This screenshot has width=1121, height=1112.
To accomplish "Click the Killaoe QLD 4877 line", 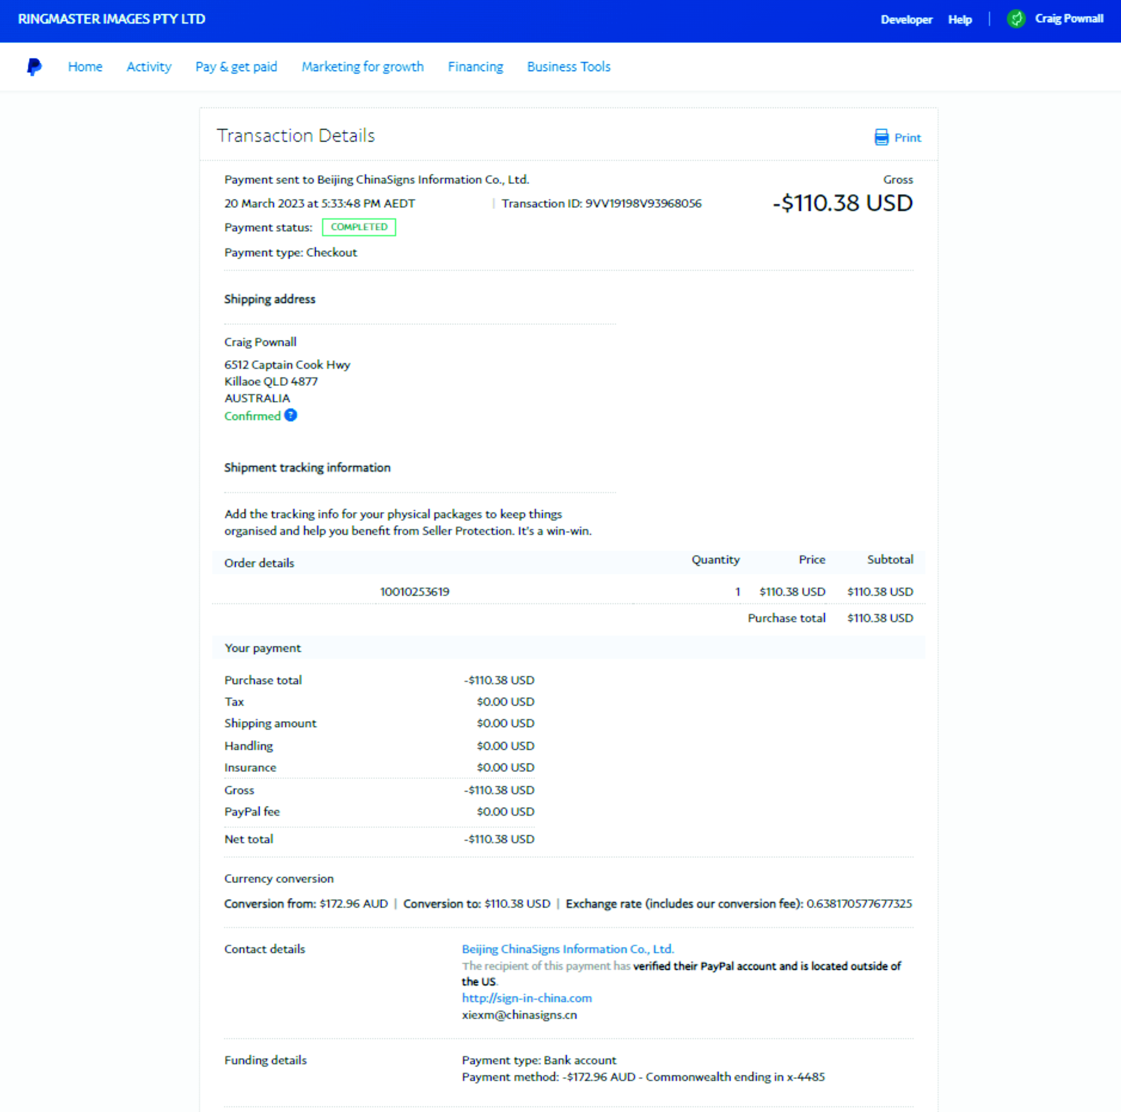I will tap(271, 382).
